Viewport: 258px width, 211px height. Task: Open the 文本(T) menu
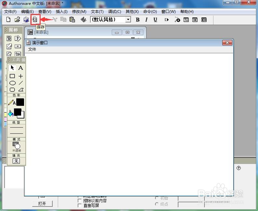pos(97,12)
